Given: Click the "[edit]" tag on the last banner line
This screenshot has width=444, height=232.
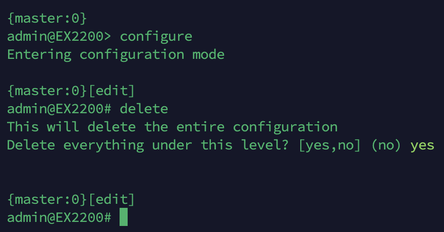Looking at the screenshot, I should (112, 200).
